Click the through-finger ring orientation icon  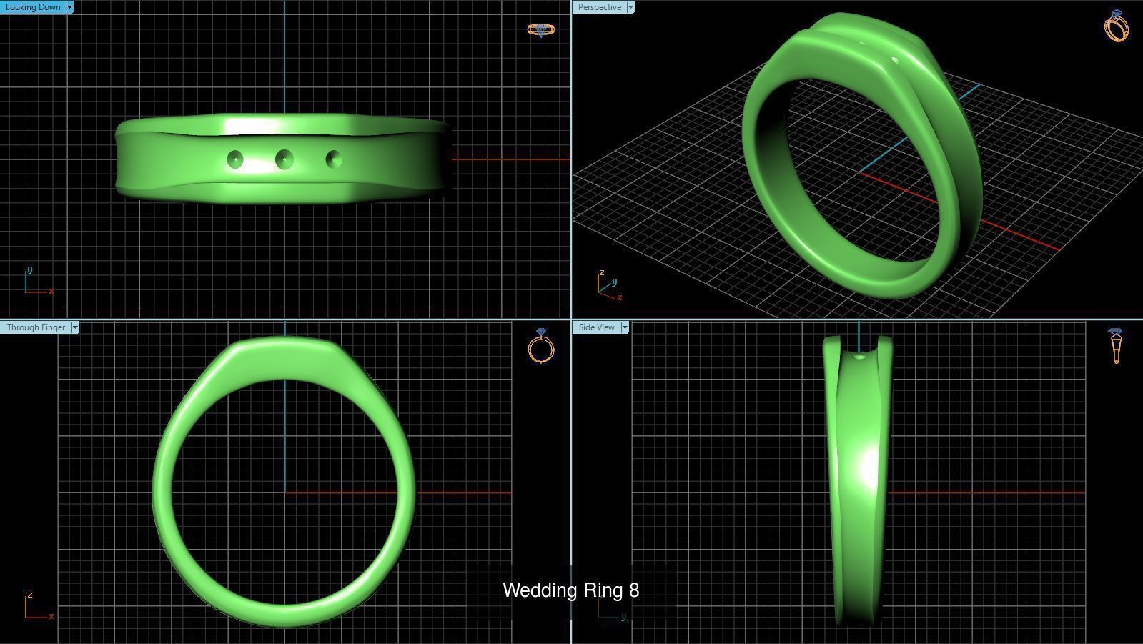(x=541, y=345)
